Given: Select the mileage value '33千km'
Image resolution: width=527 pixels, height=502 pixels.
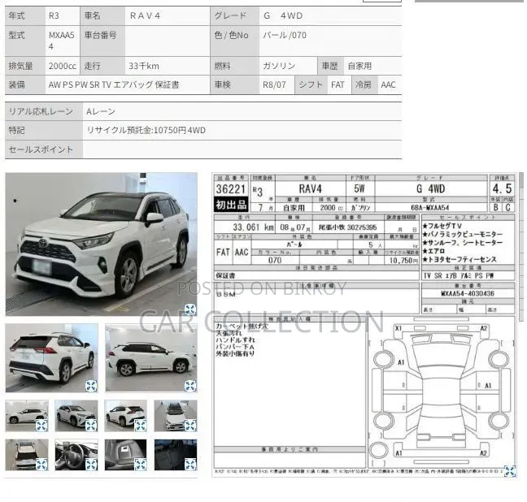Looking at the screenshot, I should [x=143, y=66].
